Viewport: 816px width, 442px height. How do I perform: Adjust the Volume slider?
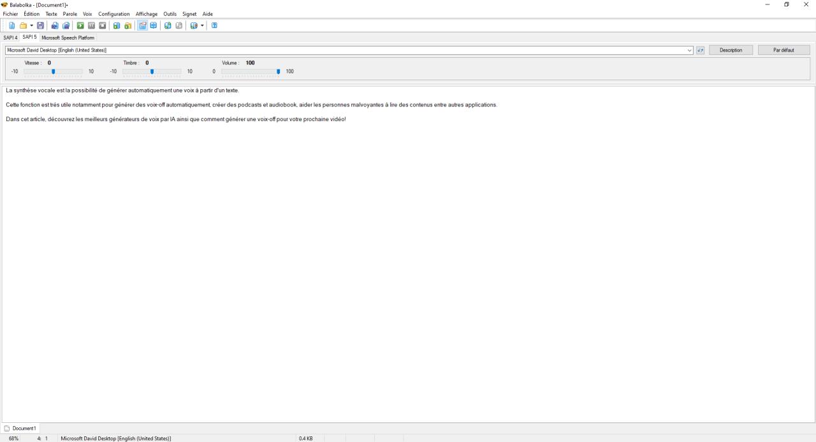point(251,71)
